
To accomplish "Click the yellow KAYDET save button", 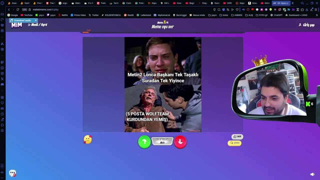I will 234,143.
